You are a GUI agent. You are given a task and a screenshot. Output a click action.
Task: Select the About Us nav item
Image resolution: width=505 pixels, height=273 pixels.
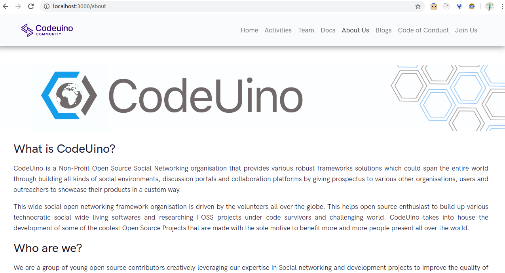(355, 30)
